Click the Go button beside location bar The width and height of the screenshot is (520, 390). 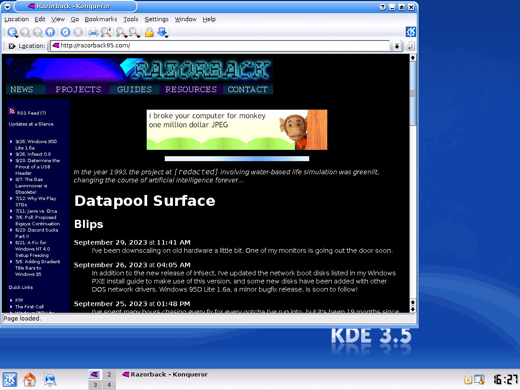(x=410, y=46)
